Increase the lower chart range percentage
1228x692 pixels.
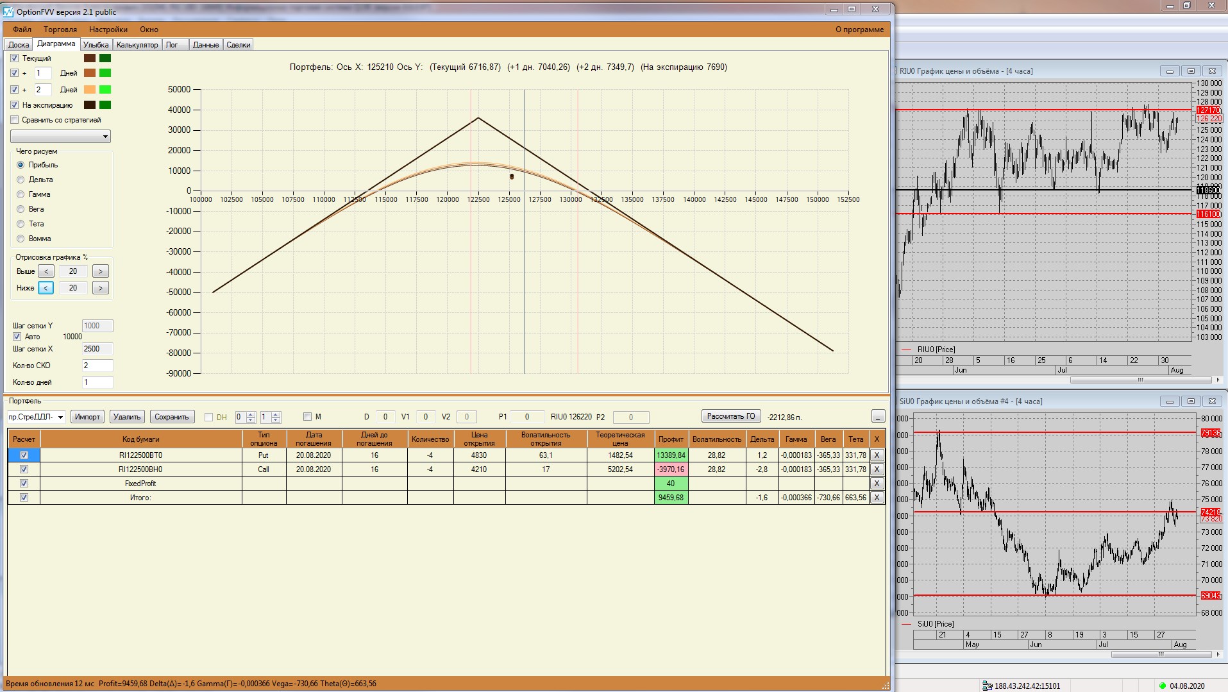coord(100,288)
